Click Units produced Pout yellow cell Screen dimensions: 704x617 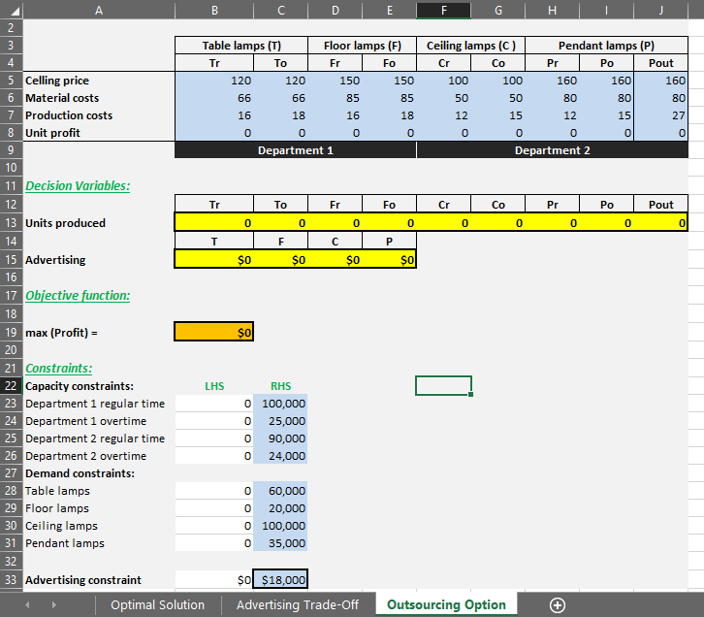(x=660, y=223)
